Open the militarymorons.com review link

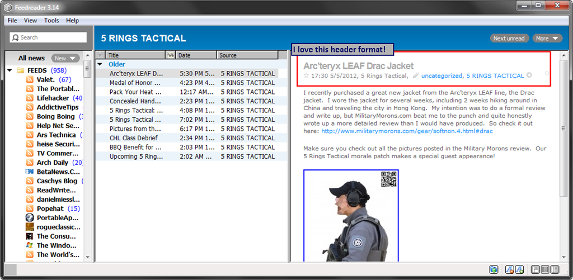click(407, 131)
